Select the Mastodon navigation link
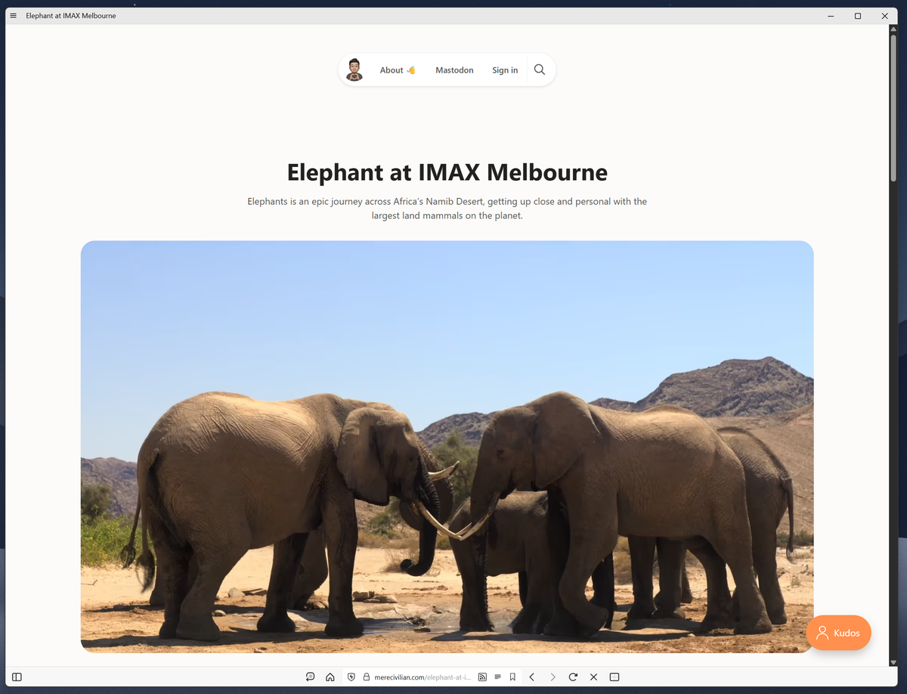 (454, 70)
